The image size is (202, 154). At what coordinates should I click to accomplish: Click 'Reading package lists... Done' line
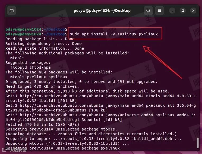point(40,39)
